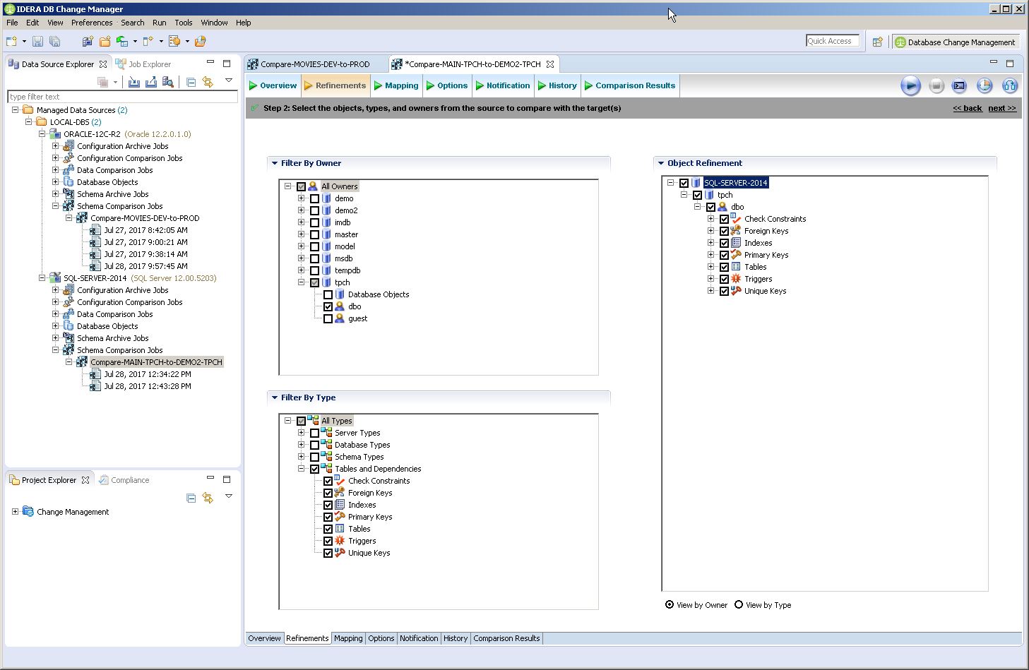Go to the Options step button
Screen dimensions: 1029x670
(447, 85)
